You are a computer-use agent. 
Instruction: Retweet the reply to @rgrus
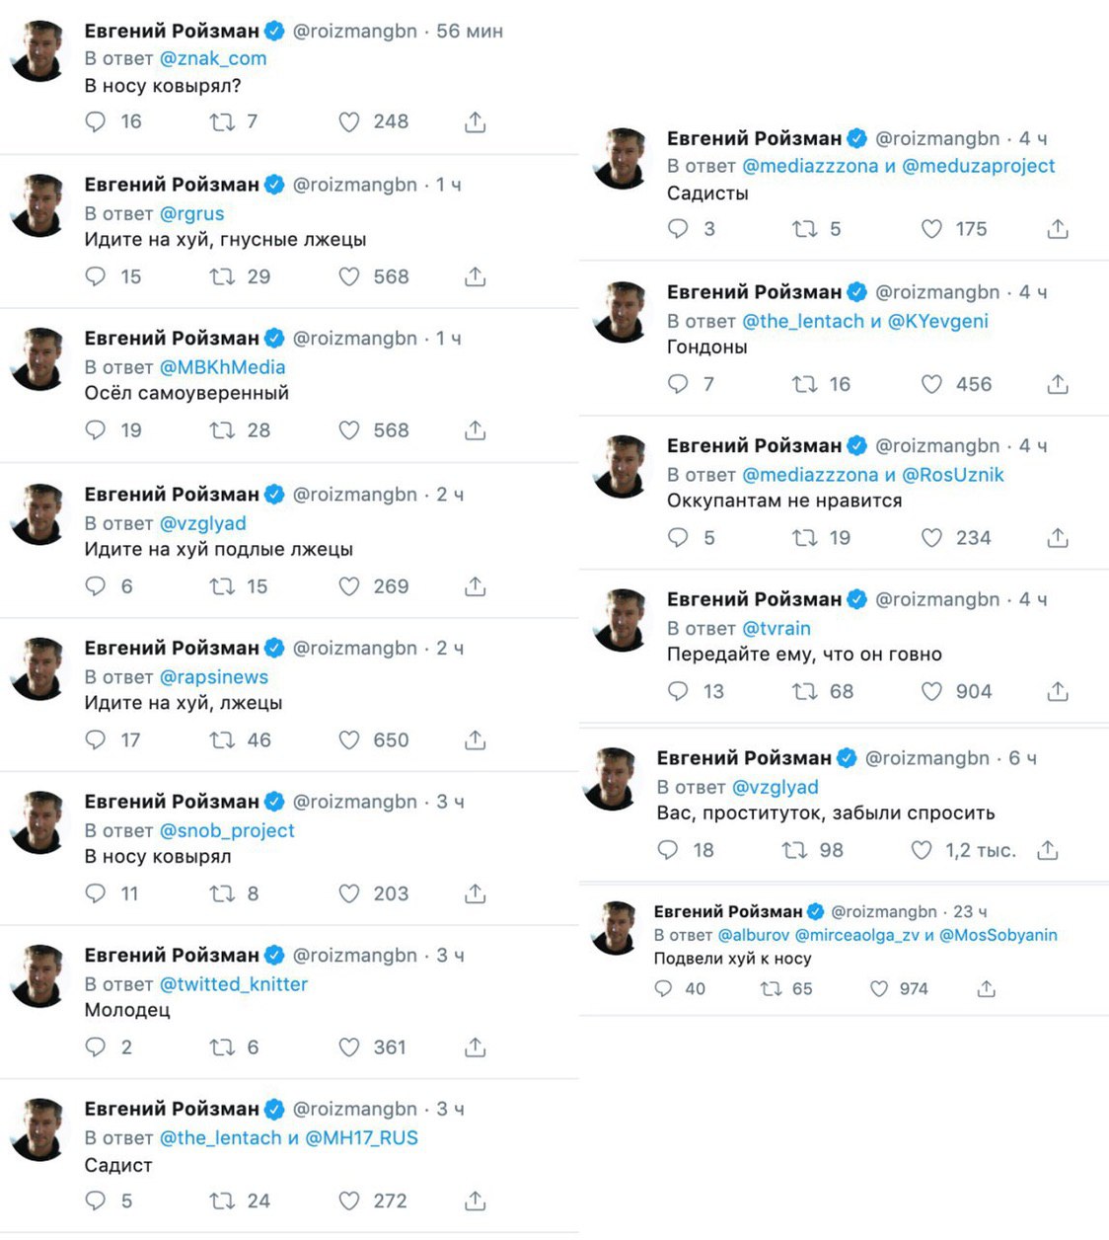click(x=222, y=277)
